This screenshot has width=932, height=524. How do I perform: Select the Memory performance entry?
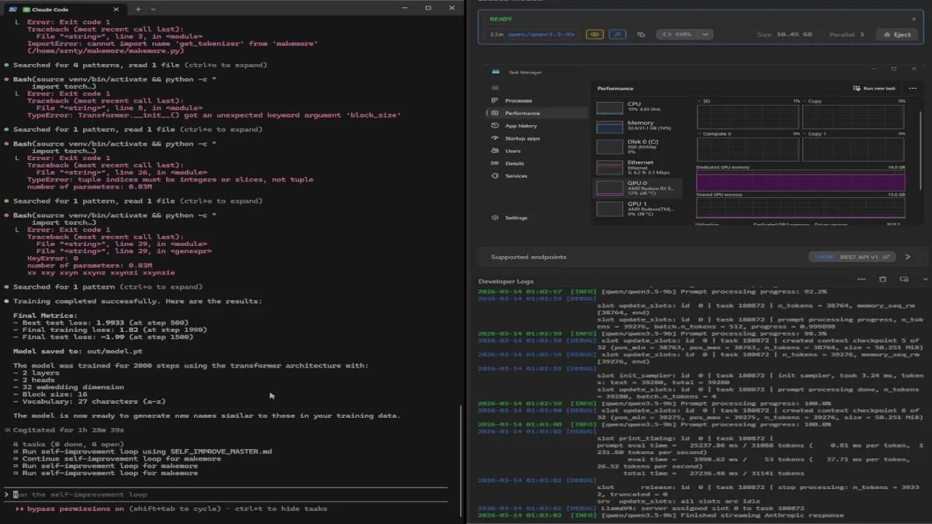[x=639, y=126]
